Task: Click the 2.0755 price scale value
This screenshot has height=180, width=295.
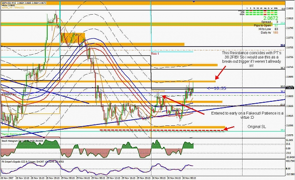Action: (290, 48)
